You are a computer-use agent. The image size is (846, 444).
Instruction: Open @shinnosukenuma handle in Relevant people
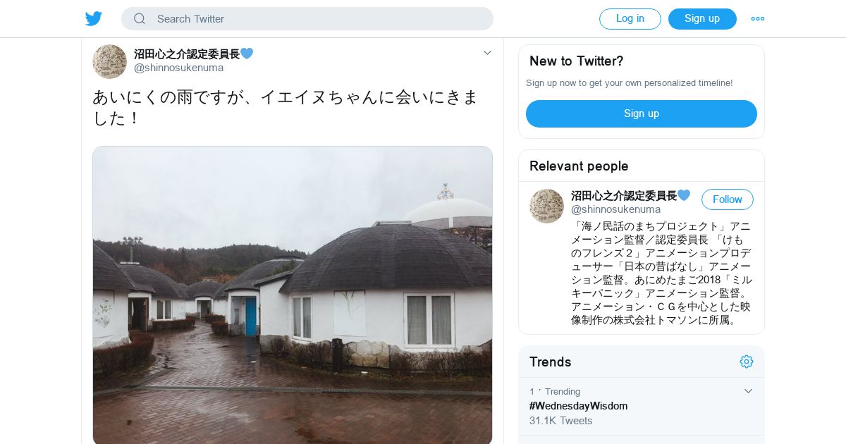click(615, 209)
